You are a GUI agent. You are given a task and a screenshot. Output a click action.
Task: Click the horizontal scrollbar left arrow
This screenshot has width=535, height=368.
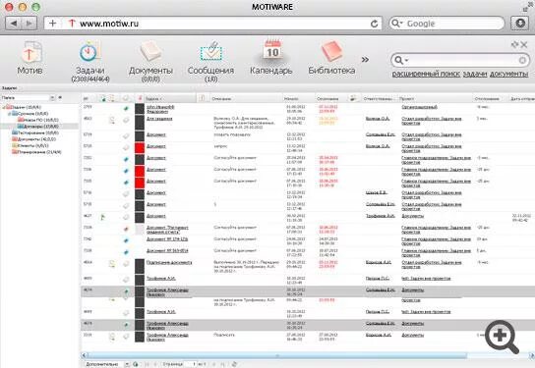pyautogui.click(x=85, y=355)
